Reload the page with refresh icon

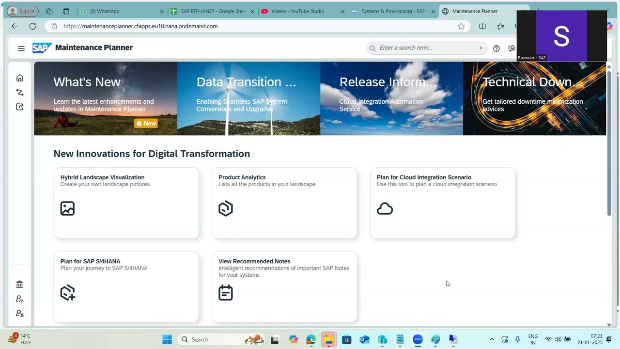[x=32, y=26]
